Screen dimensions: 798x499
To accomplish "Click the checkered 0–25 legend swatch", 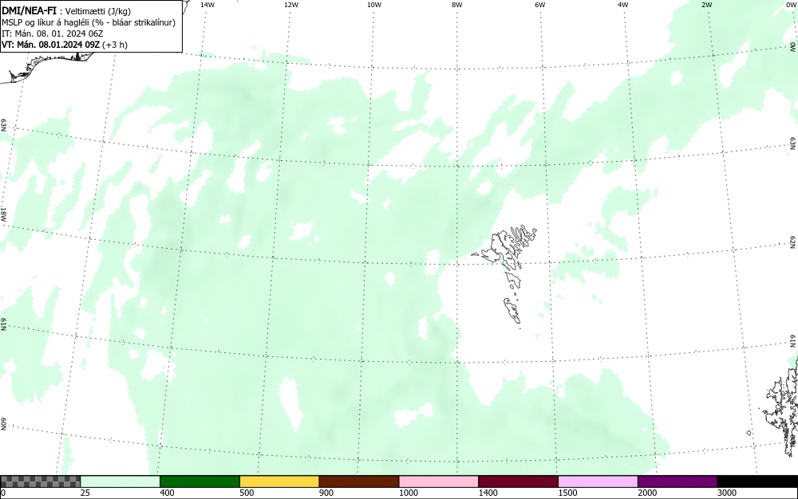I will pos(40,481).
